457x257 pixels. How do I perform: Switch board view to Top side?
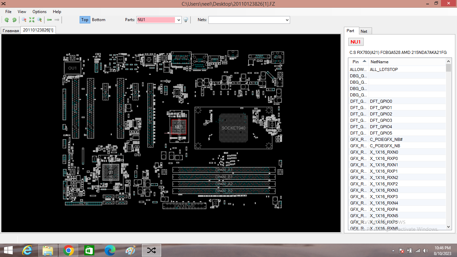point(85,20)
